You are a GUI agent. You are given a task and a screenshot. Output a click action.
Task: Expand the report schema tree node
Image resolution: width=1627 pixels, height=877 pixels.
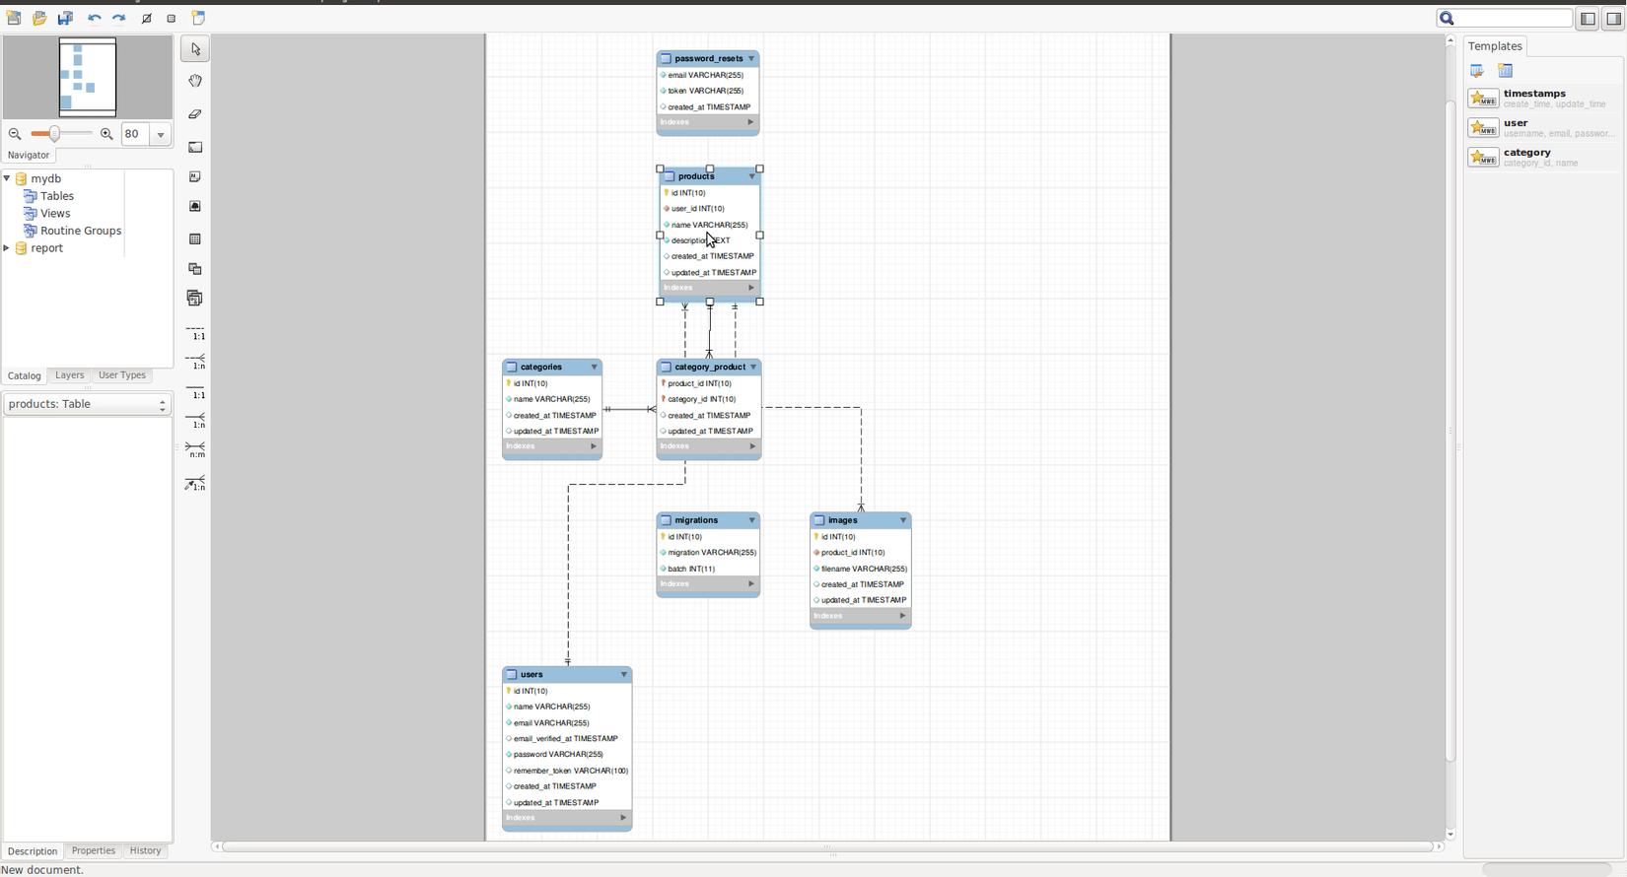(x=7, y=248)
